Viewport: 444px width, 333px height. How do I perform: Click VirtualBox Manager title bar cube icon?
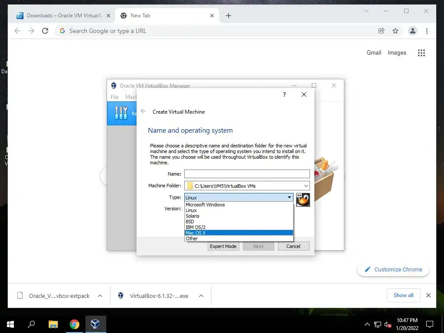click(114, 85)
